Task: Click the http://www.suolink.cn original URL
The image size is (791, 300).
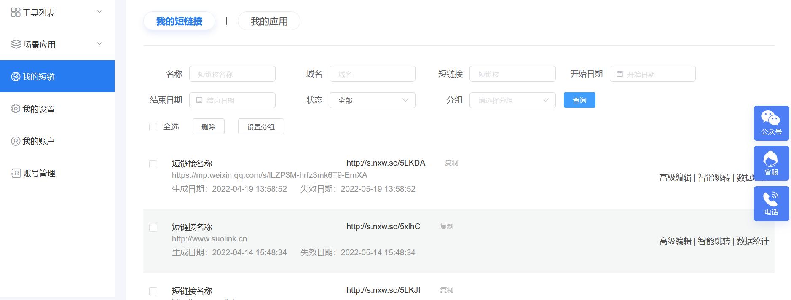Action: (209, 238)
